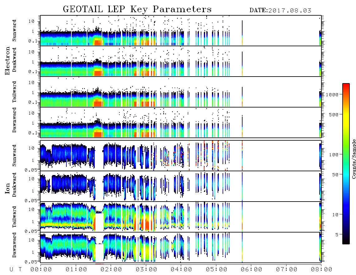Click the 01:00 time tick label
356x275 pixels.
[76, 270]
